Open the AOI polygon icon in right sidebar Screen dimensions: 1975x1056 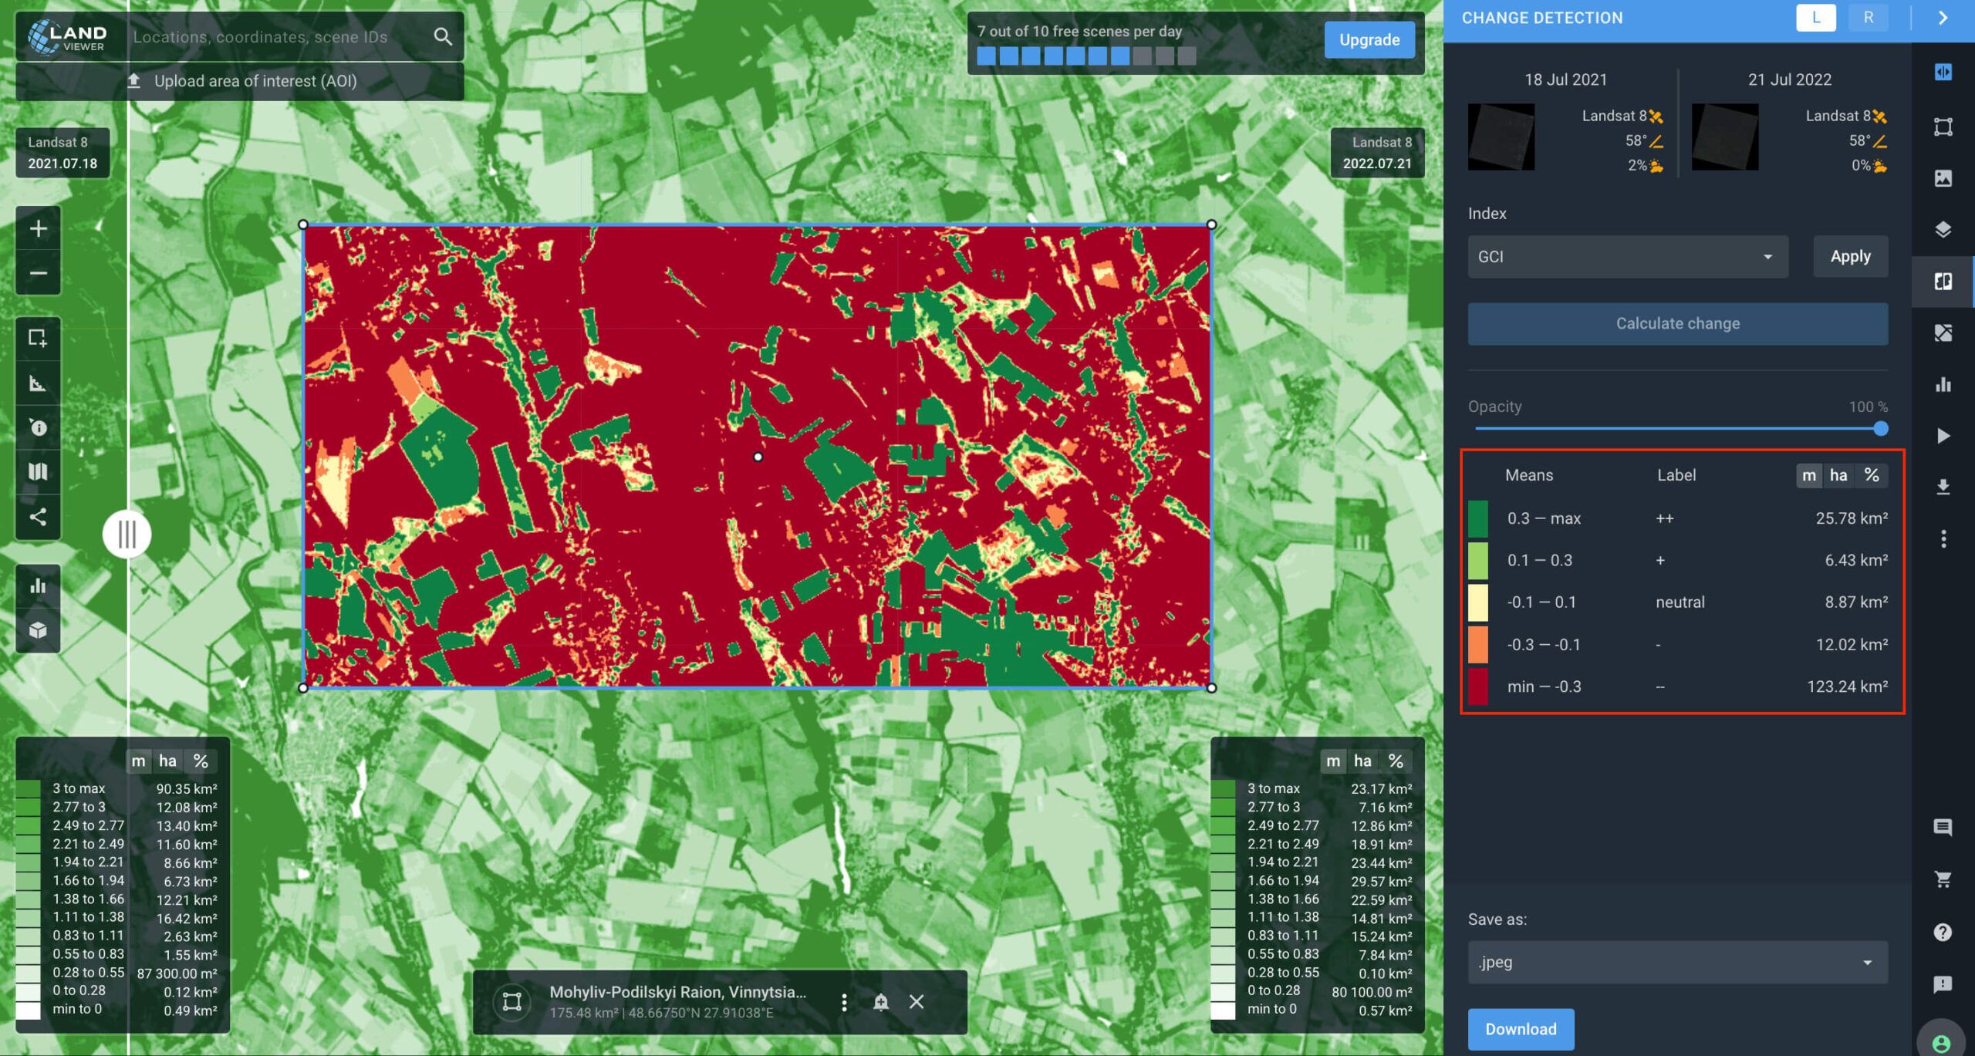pos(1943,127)
